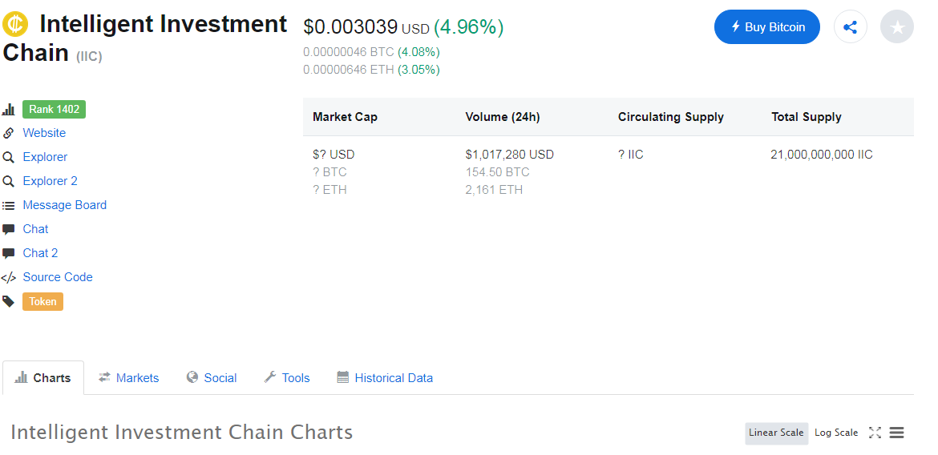Viewport: 938px width, 455px height.
Task: Toggle fullscreen chart view icon
Action: pos(875,433)
